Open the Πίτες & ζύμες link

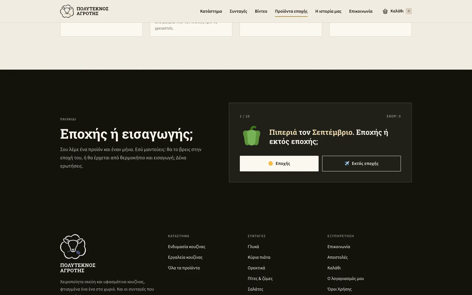[260, 278]
